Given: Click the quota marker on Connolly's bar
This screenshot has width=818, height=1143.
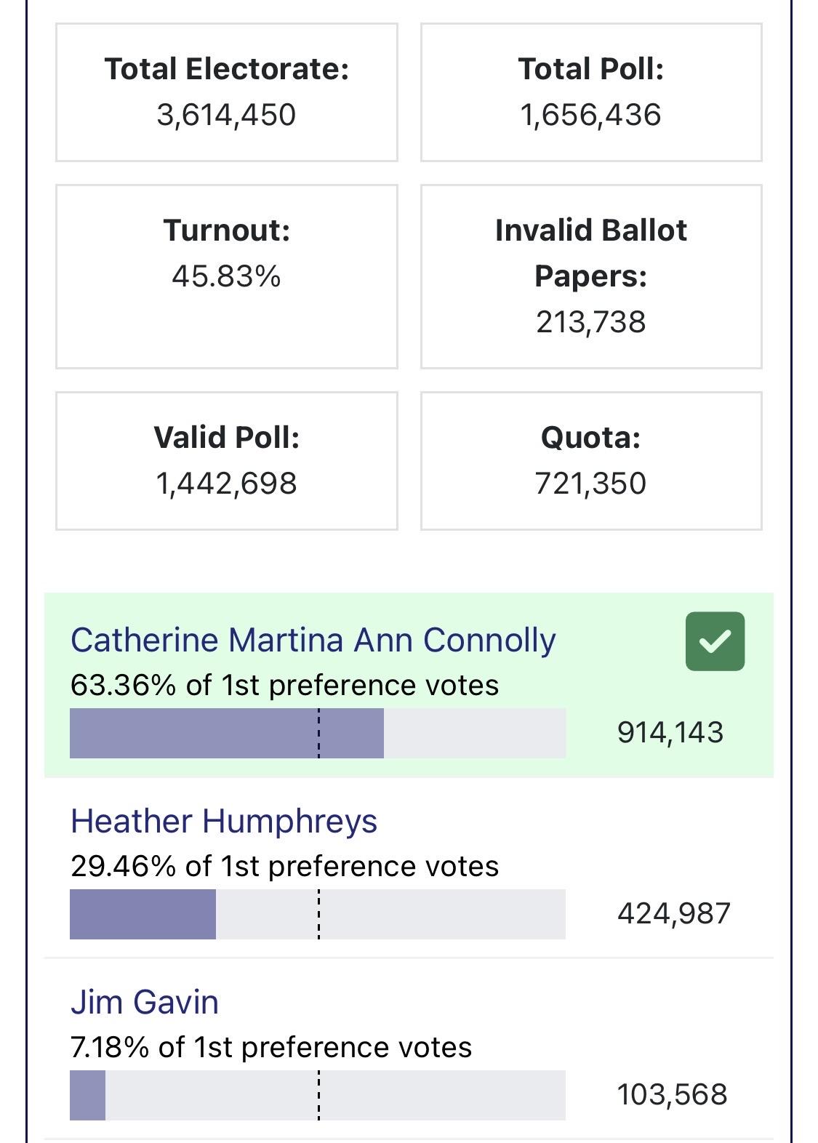Looking at the screenshot, I should pyautogui.click(x=318, y=734).
